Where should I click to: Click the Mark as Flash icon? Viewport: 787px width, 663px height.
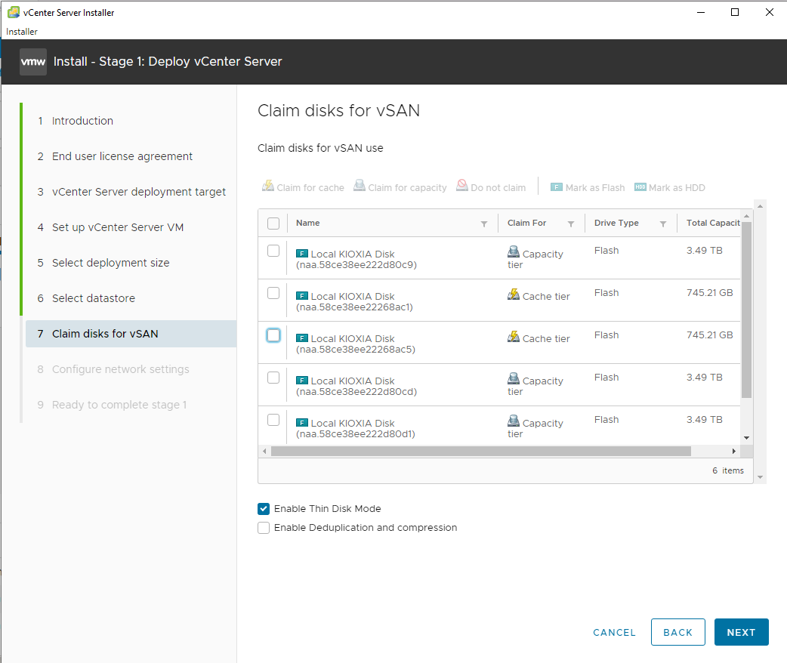556,187
